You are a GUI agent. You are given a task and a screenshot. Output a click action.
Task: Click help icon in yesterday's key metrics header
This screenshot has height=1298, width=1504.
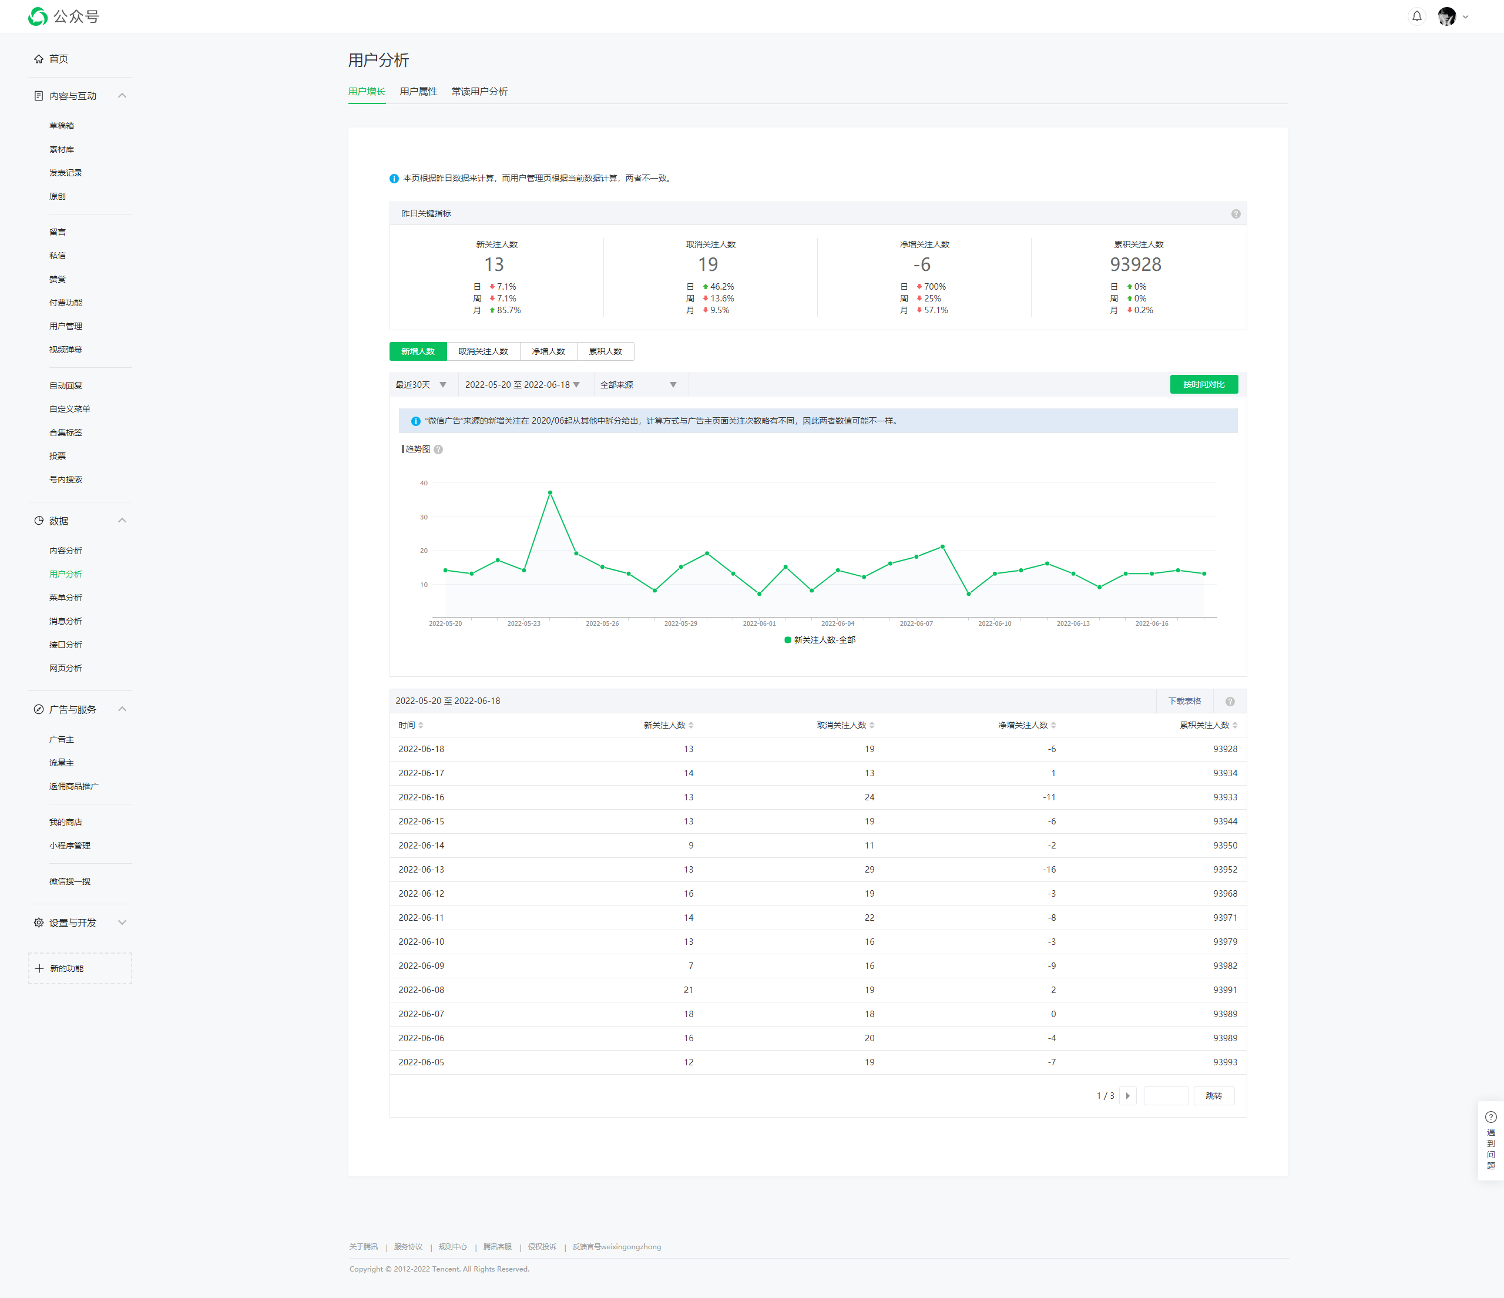1236,213
